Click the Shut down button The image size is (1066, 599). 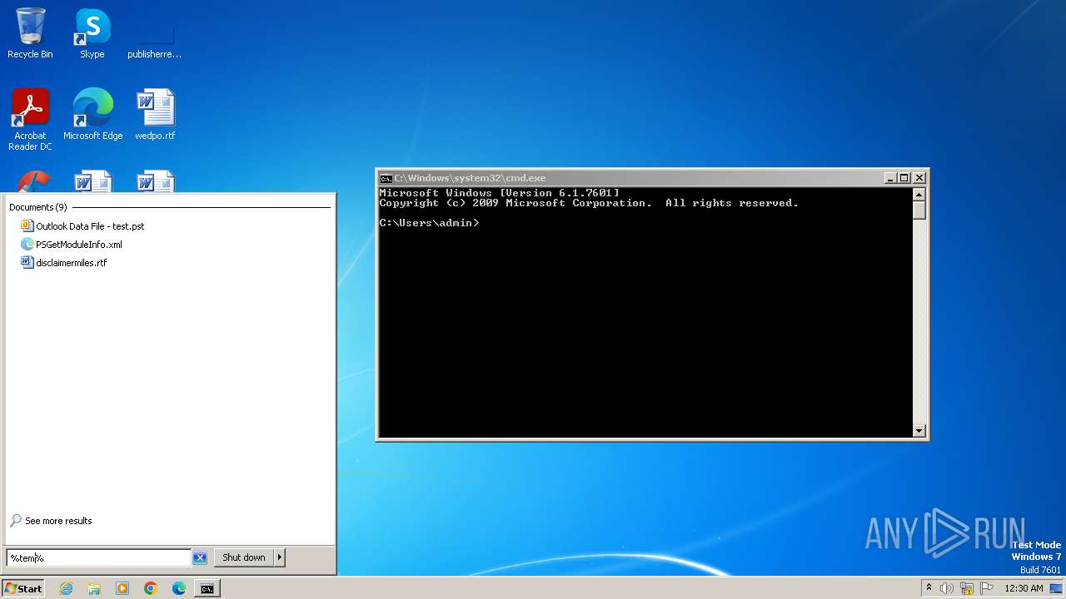coord(243,557)
